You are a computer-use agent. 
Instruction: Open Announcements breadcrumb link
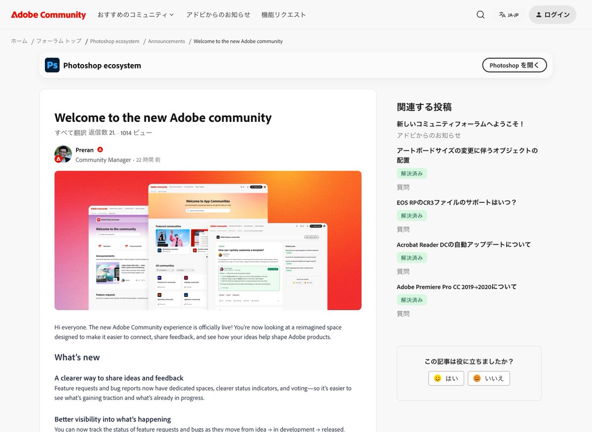(x=166, y=41)
